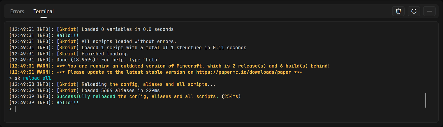Select the Terminal tab
The width and height of the screenshot is (443, 127).
43,11
